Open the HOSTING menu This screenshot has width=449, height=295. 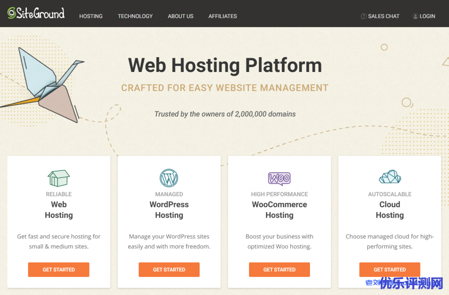[91, 16]
